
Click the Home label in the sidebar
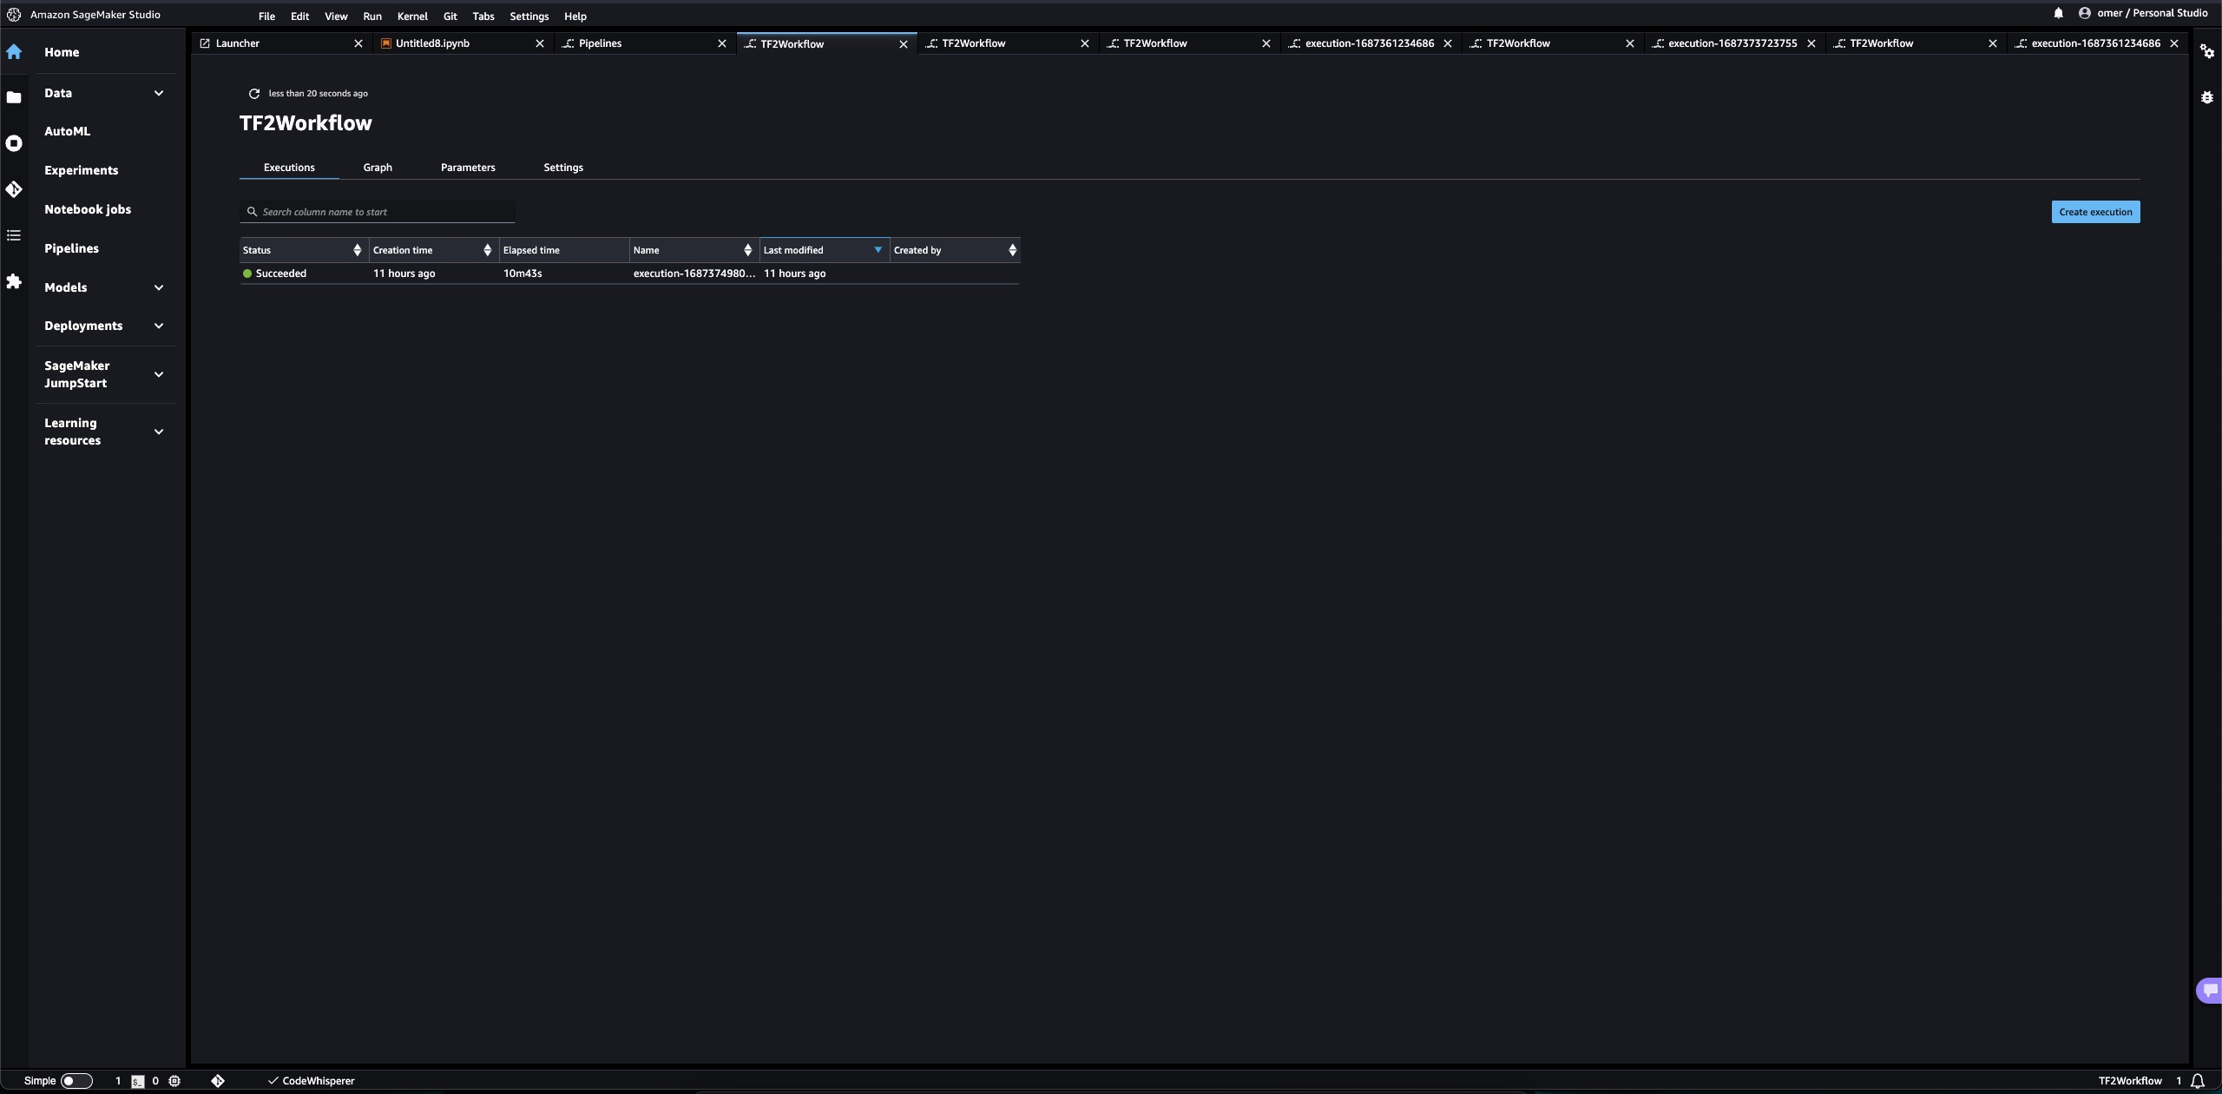(62, 52)
